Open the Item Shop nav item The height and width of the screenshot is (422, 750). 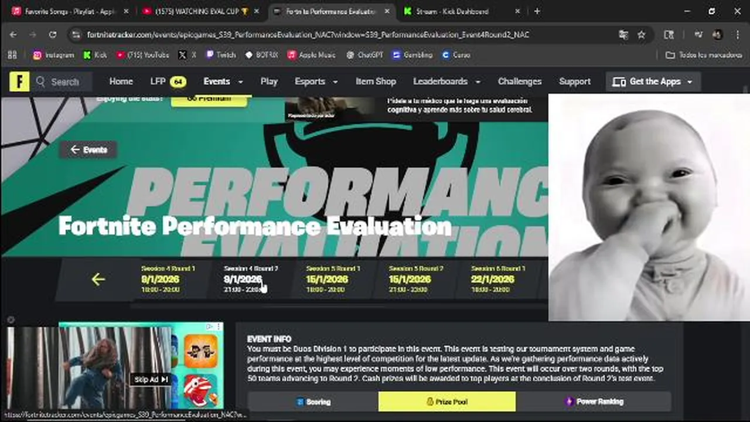[x=376, y=81]
